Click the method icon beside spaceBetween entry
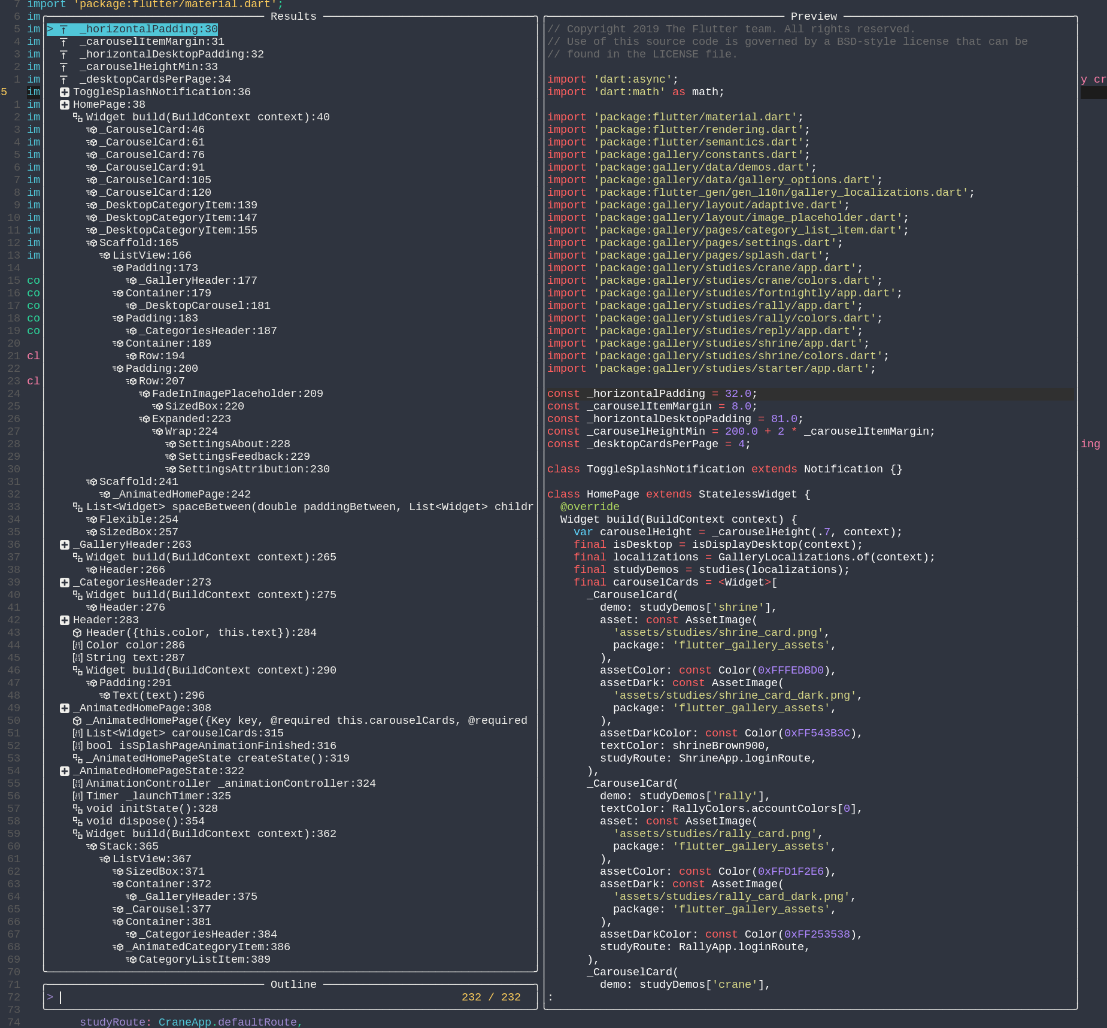 point(78,507)
